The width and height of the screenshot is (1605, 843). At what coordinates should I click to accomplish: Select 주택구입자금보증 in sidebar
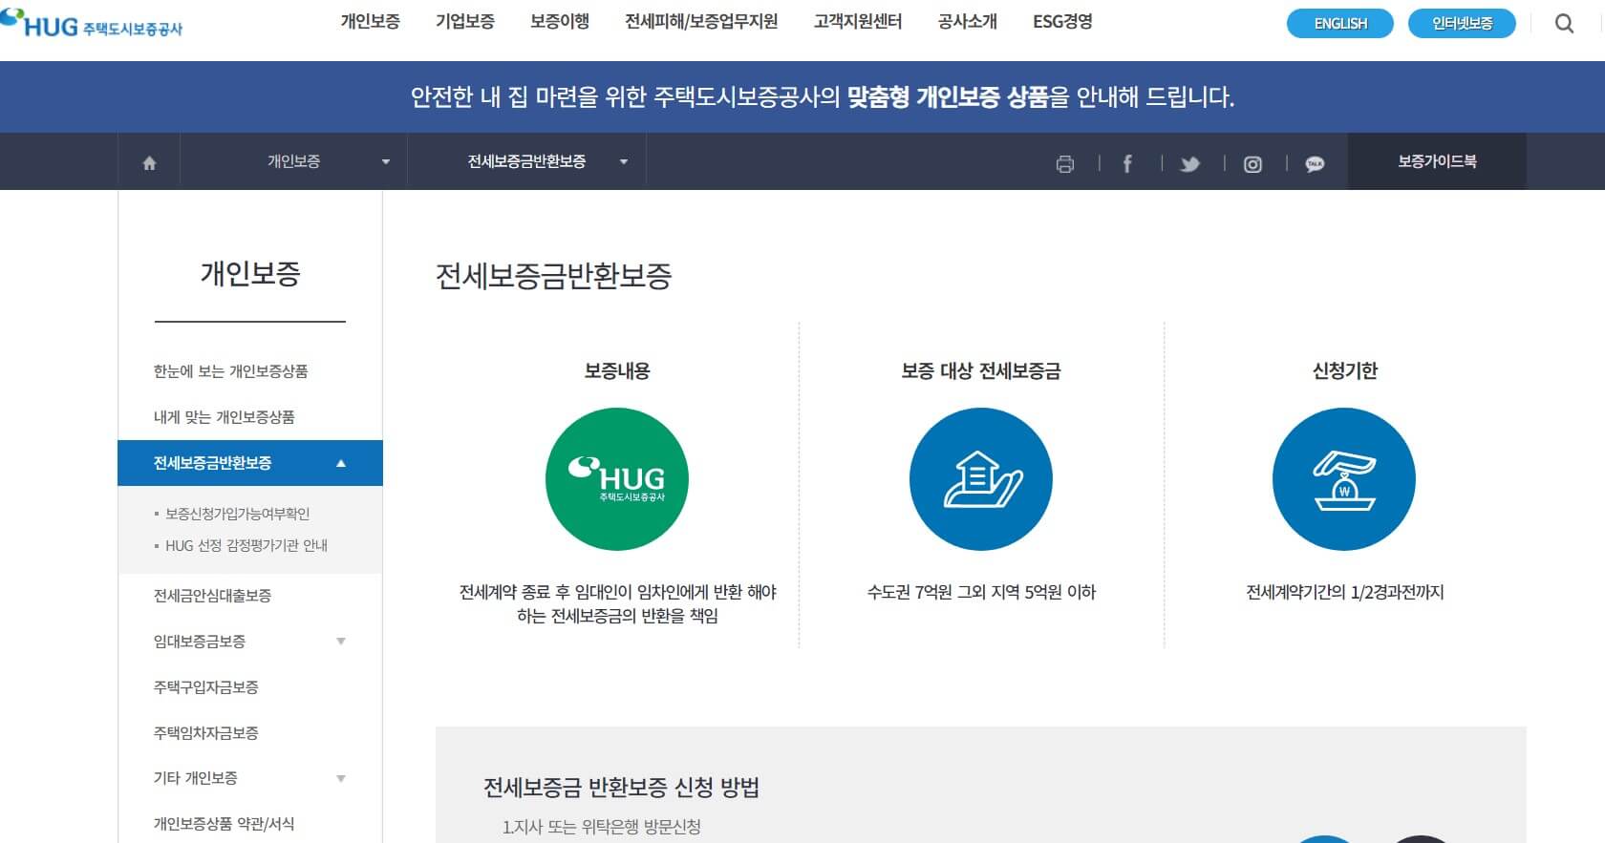point(206,687)
